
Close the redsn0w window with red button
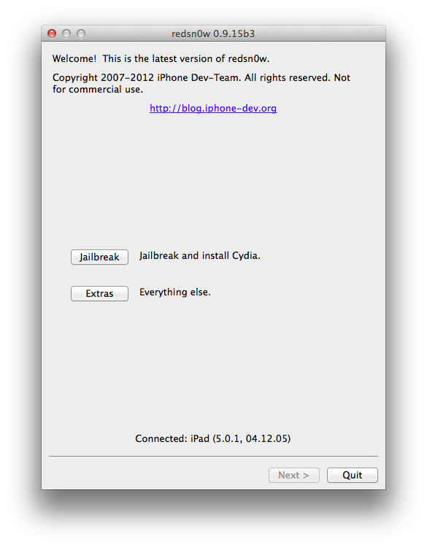coord(52,34)
